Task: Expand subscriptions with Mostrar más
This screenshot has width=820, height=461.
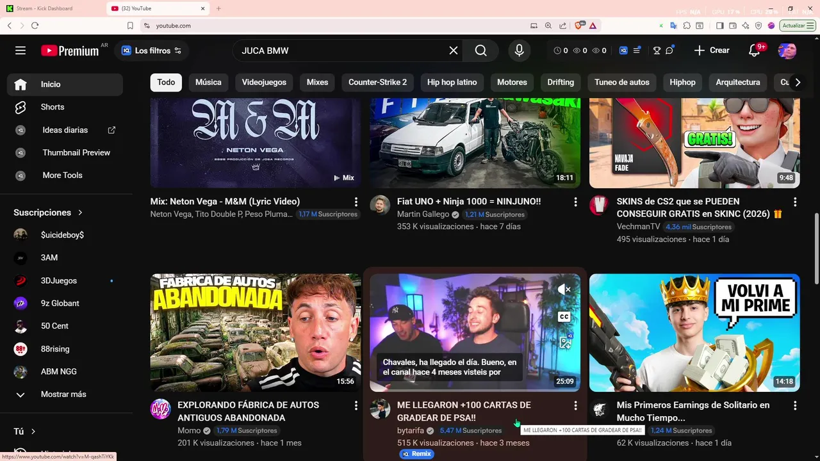Action: pos(65,394)
